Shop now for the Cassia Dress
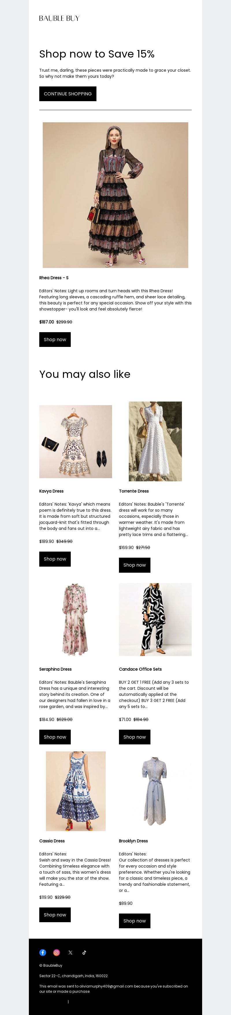 pyautogui.click(x=55, y=914)
